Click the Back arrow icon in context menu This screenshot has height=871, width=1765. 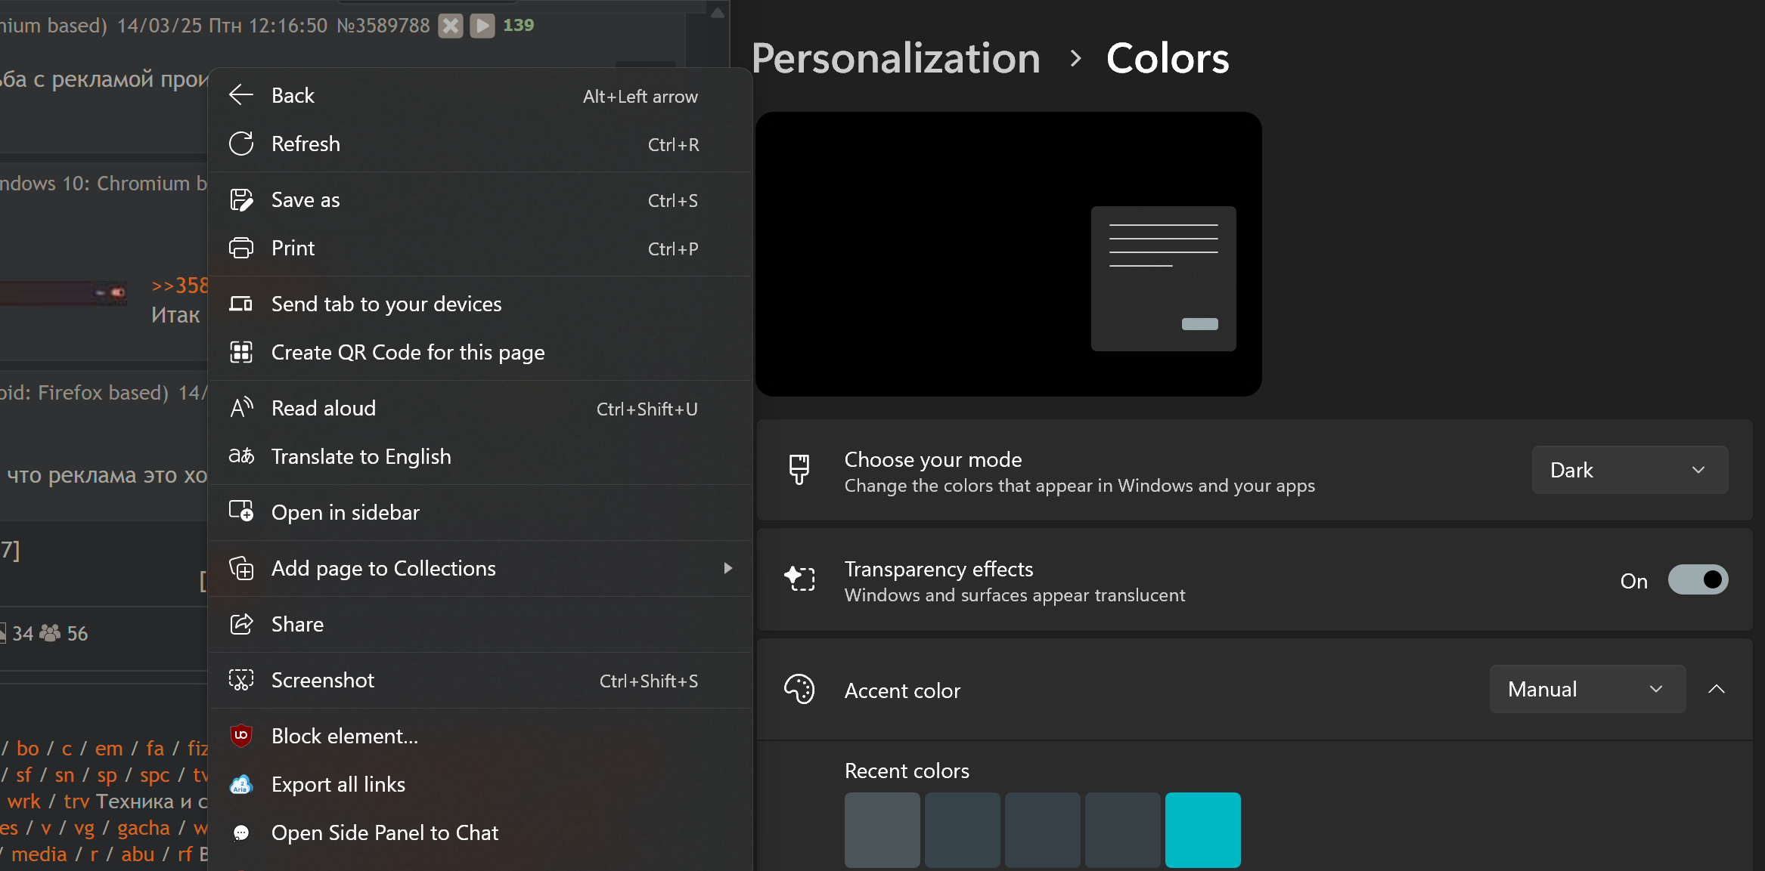241,95
